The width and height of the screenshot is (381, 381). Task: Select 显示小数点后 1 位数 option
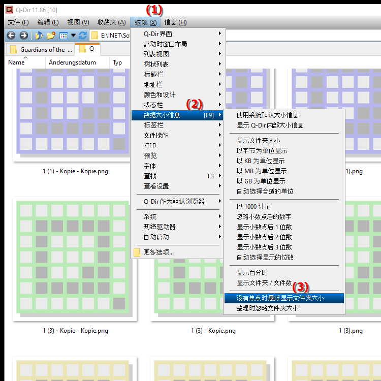(284, 227)
